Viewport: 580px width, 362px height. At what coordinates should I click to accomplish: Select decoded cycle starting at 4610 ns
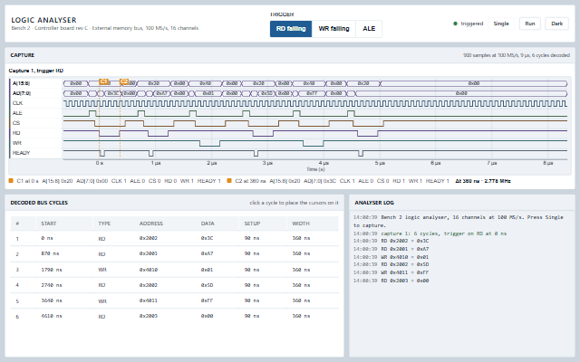174,316
